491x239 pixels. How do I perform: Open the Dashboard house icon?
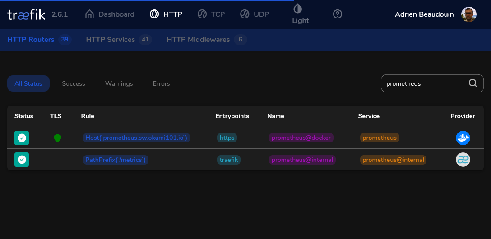tap(89, 14)
